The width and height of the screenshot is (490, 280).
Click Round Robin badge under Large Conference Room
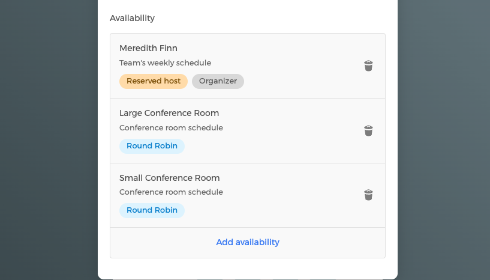click(x=152, y=146)
